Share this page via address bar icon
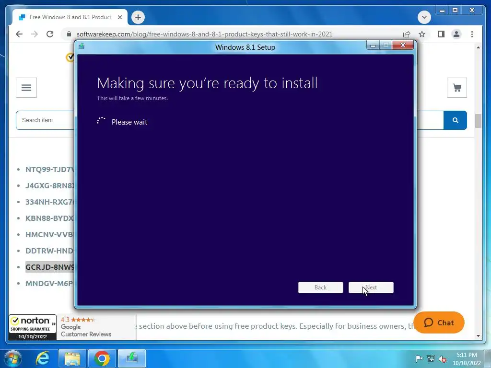This screenshot has width=491, height=368. coord(407,34)
